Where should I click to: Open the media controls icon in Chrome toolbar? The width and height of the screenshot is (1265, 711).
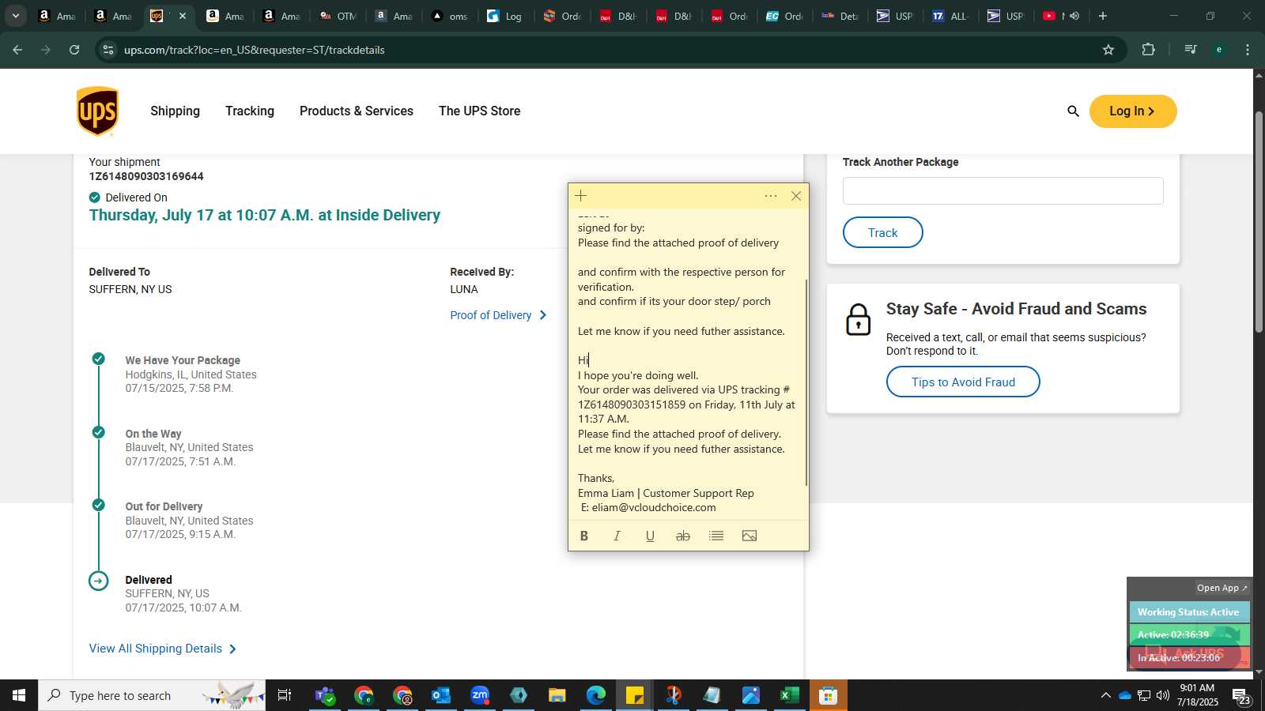point(1191,50)
